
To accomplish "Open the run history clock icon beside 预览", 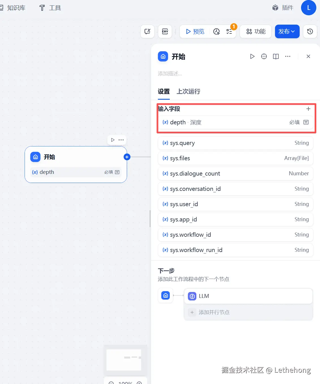I will pyautogui.click(x=216, y=31).
